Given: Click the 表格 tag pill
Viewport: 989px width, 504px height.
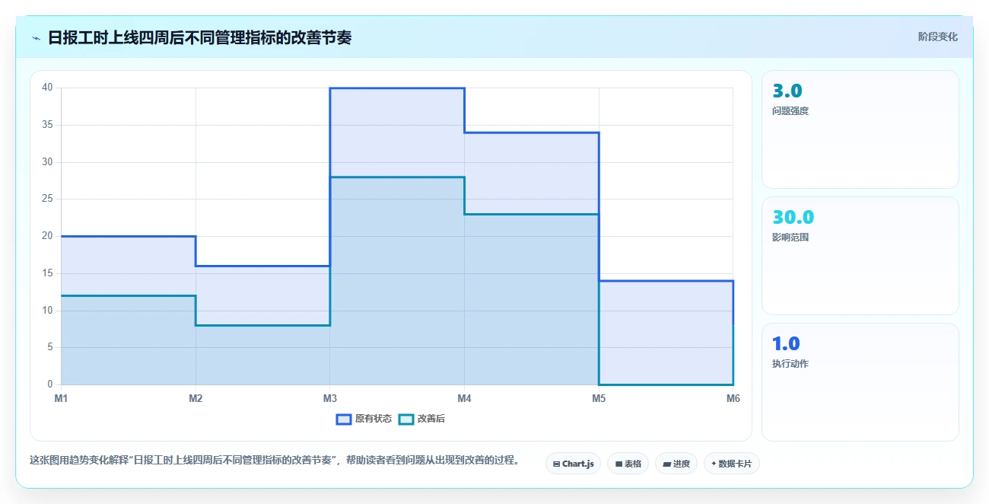Looking at the screenshot, I should 628,464.
